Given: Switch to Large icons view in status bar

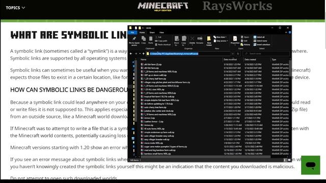Looking at the screenshot, I should (289, 160).
